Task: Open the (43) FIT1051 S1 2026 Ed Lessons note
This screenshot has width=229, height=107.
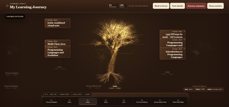Action: coord(172,34)
